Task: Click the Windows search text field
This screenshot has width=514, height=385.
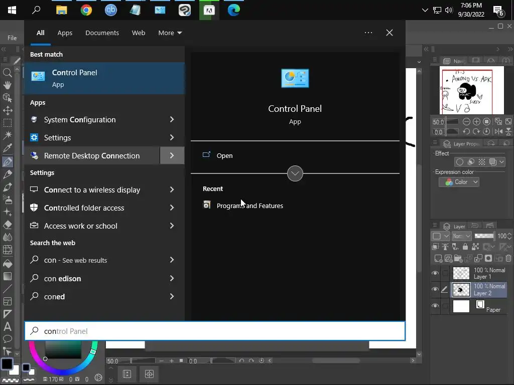Action: (x=215, y=331)
